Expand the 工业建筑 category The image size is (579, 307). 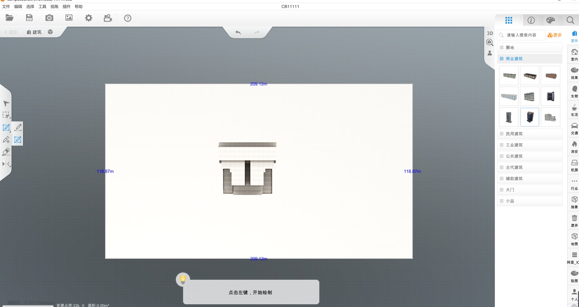click(x=530, y=145)
